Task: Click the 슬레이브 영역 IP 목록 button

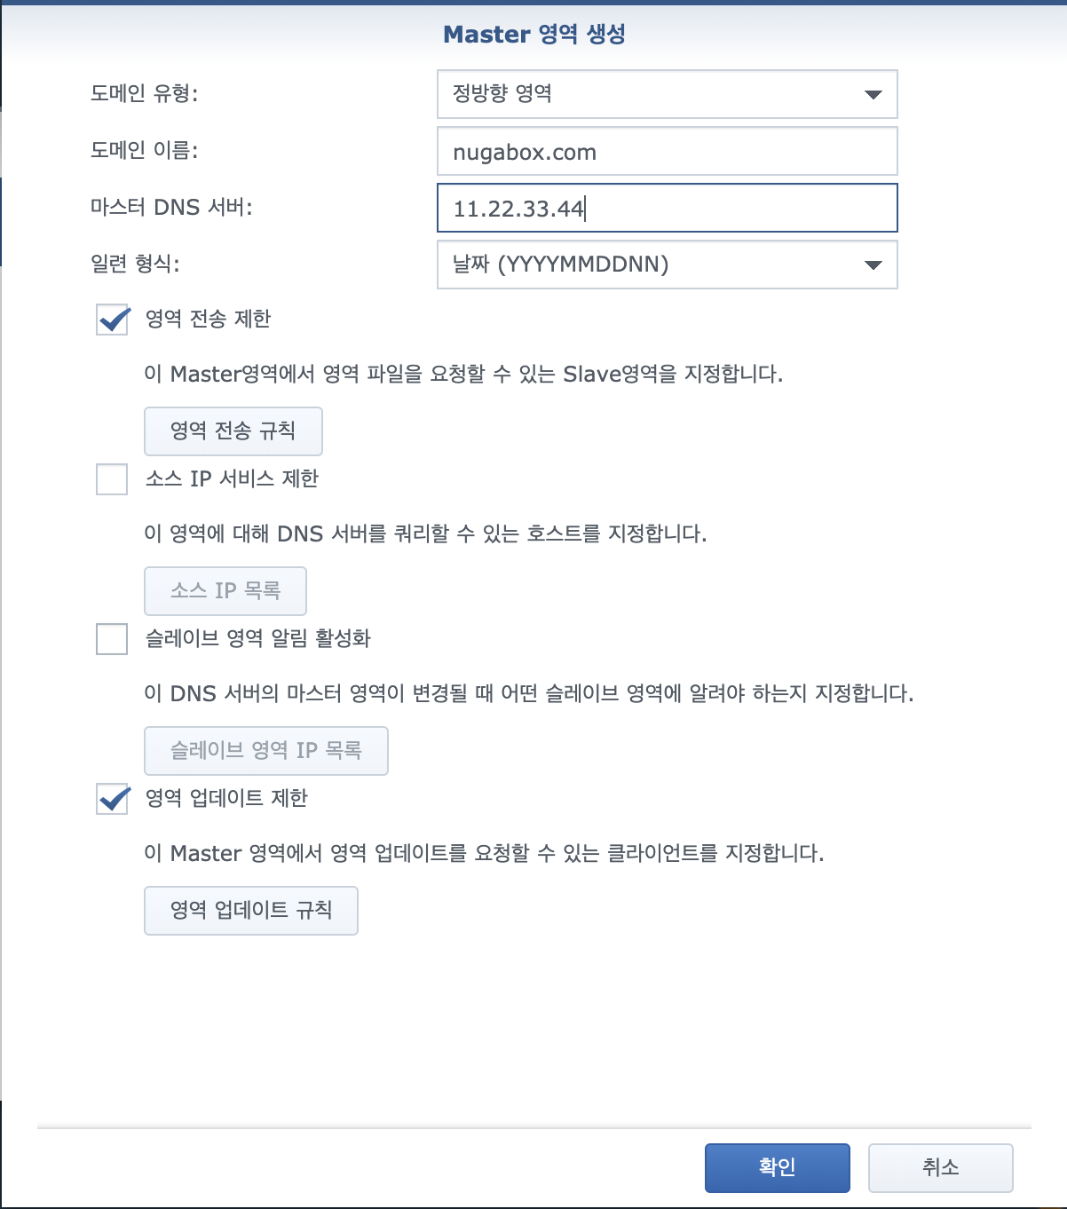Action: [x=266, y=751]
